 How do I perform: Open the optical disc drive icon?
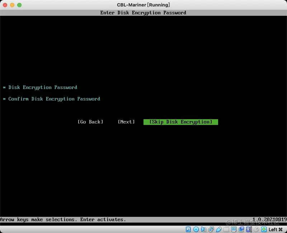[196, 229]
